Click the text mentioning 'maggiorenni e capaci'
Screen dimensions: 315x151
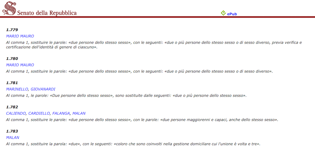point(142,120)
